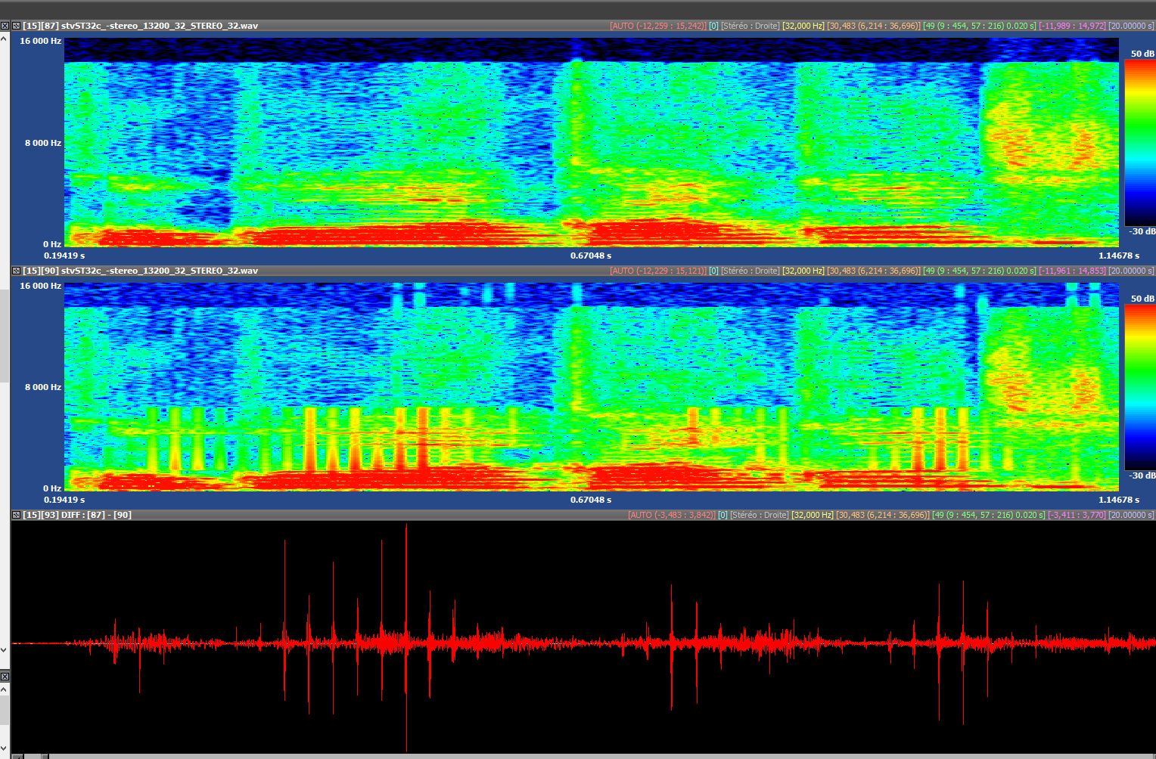Screen dimensions: 1156x759
Task: Click the [0] field in the [90] panel header
Action: tap(713, 271)
